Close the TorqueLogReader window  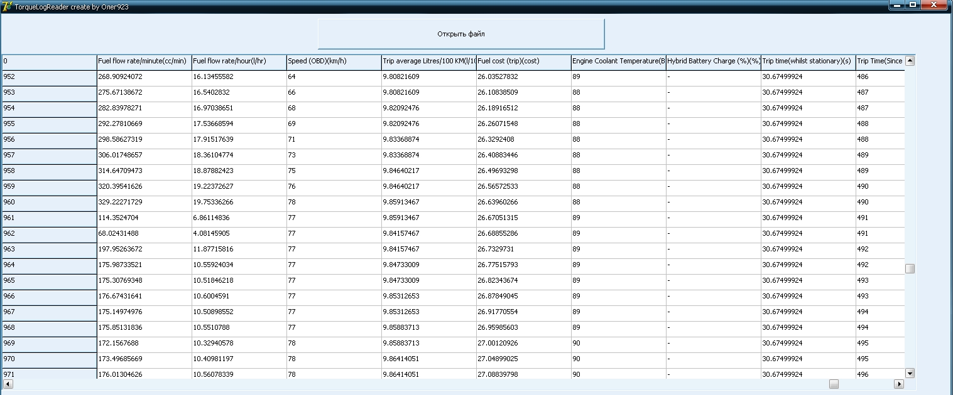pyautogui.click(x=935, y=5)
